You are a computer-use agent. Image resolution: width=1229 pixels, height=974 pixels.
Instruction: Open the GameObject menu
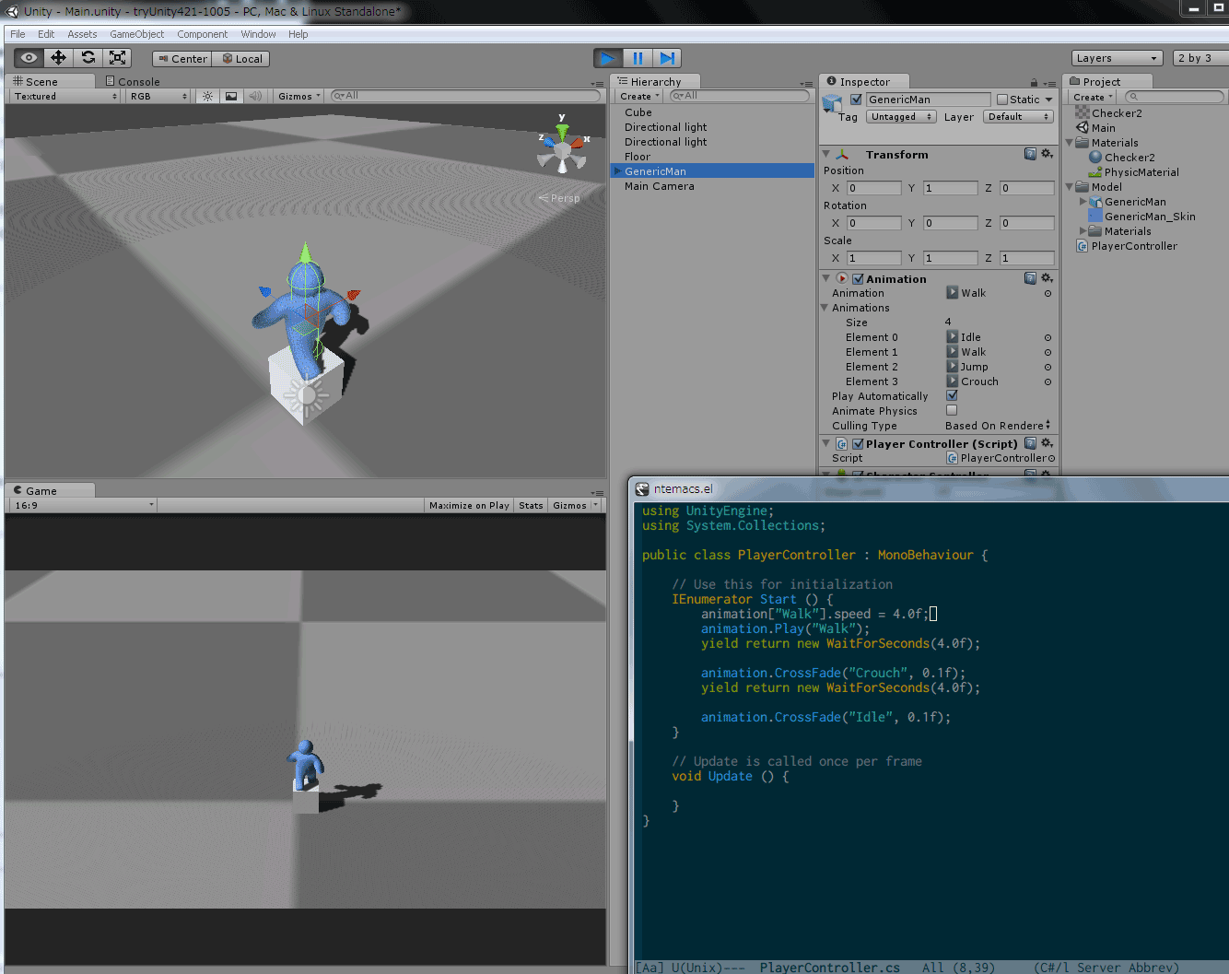click(136, 34)
